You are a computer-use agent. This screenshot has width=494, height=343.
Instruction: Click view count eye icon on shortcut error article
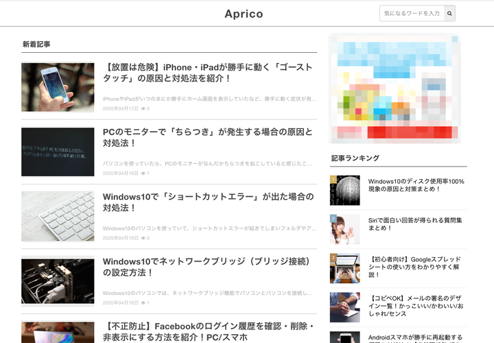point(143,238)
